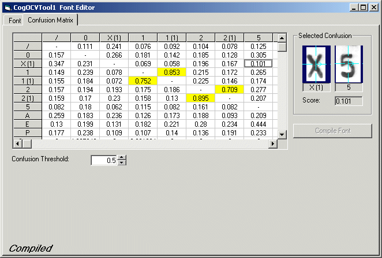
Task: Click the 0 column header
Action: 85,37
